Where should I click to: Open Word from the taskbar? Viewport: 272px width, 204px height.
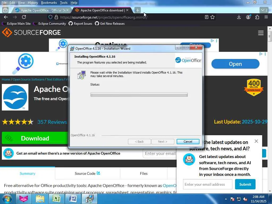coord(73,199)
